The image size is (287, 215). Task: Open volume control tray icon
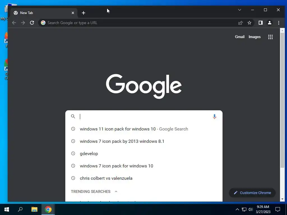pos(251,209)
